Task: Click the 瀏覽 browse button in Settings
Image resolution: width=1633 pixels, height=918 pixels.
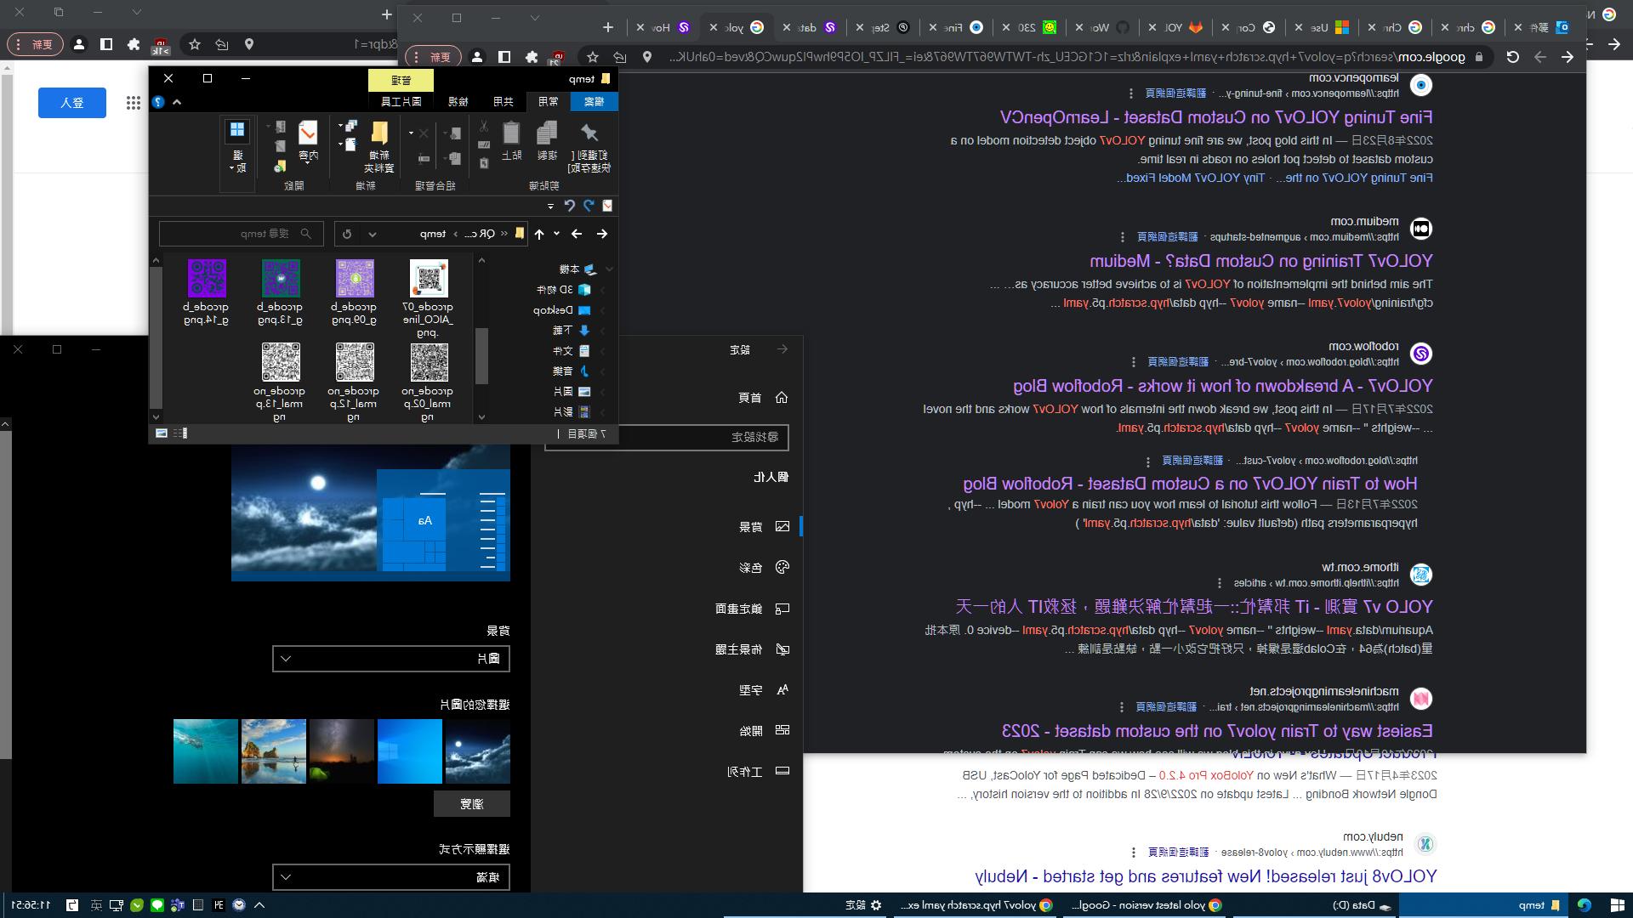Action: pyautogui.click(x=472, y=804)
